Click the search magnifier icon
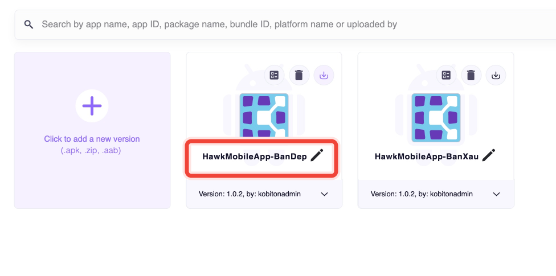This screenshot has width=556, height=276. pos(28,24)
